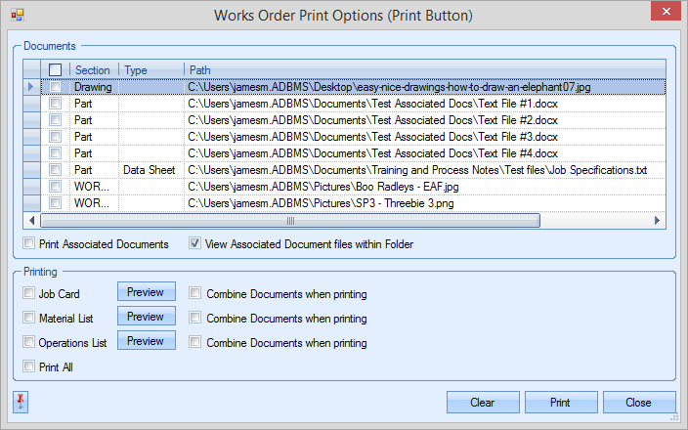Click the red pin icon at bottom left

pos(21,402)
